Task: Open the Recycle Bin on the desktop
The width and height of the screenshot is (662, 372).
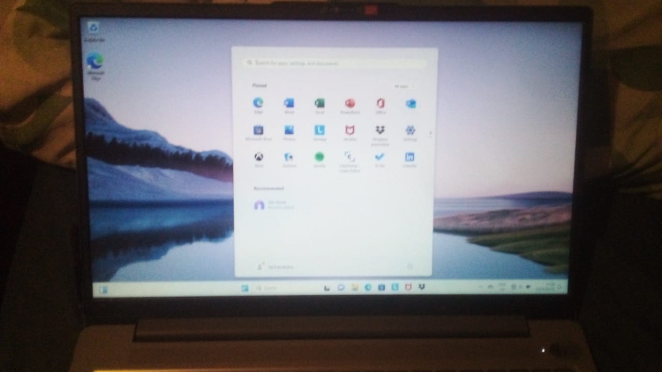Action: (94, 29)
